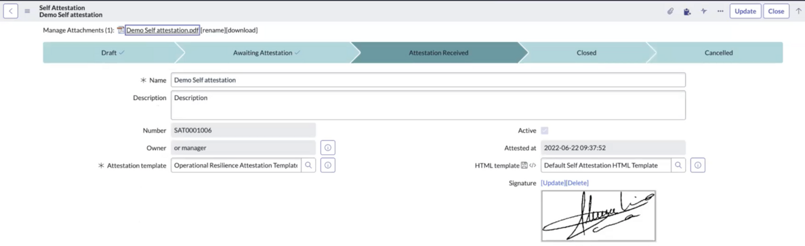Preview the Owner record info icon
The width and height of the screenshot is (805, 246).
pyautogui.click(x=328, y=148)
